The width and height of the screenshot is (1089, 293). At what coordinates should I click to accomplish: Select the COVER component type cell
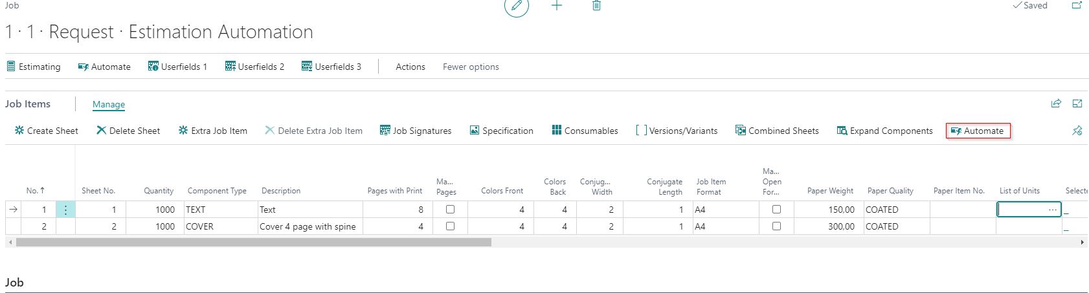tap(221, 226)
